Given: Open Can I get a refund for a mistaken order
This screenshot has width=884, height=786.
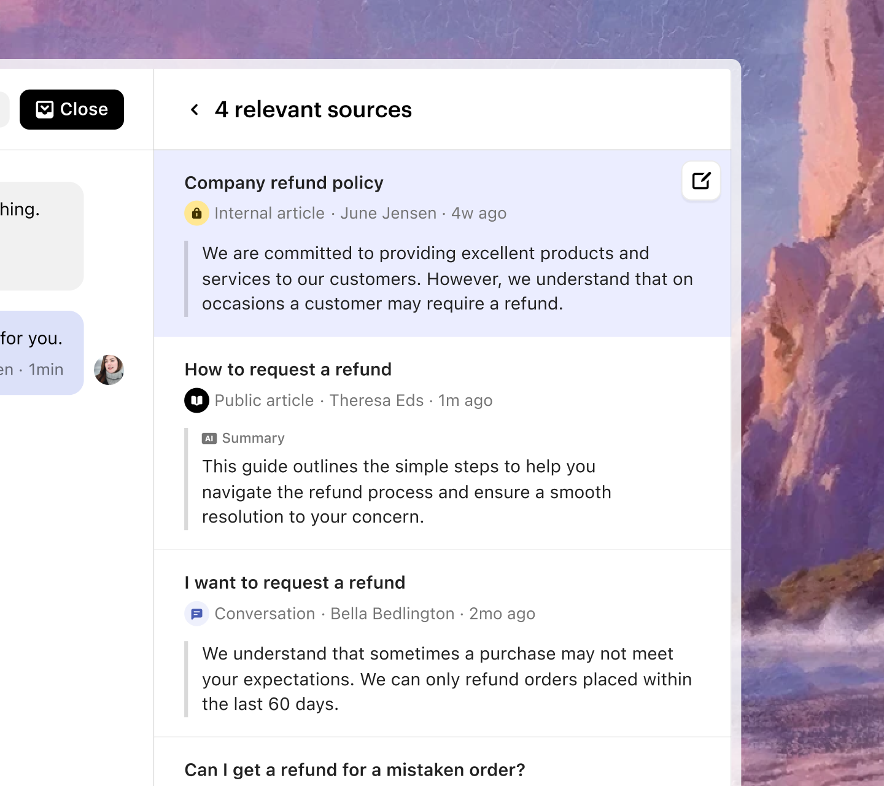Looking at the screenshot, I should [x=355, y=770].
